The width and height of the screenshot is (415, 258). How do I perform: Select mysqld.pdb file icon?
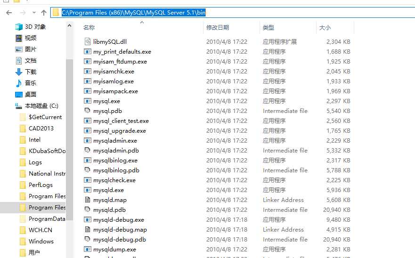tap(87, 210)
